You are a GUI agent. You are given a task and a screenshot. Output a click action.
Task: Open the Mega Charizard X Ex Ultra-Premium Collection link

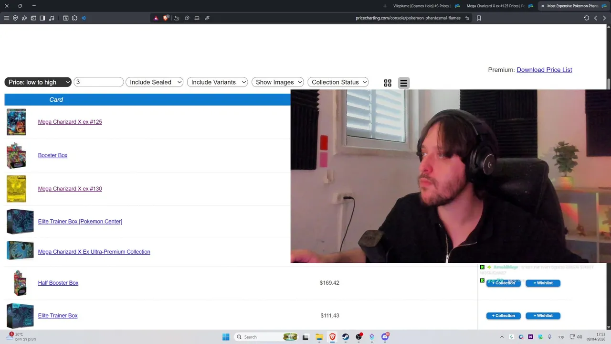pos(94,252)
